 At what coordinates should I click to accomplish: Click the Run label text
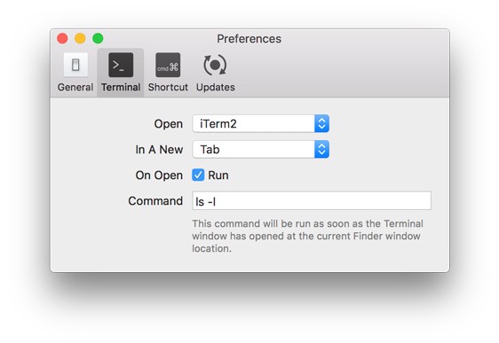(218, 175)
